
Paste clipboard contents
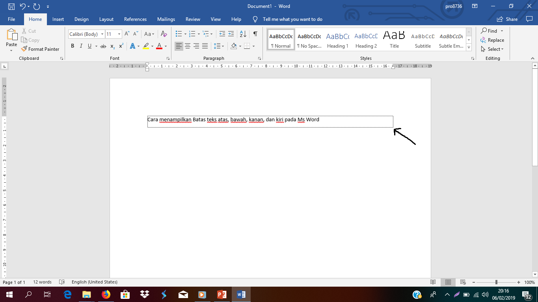click(11, 38)
